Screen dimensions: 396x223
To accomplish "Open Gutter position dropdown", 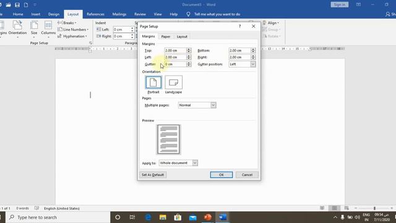I will coord(253,64).
